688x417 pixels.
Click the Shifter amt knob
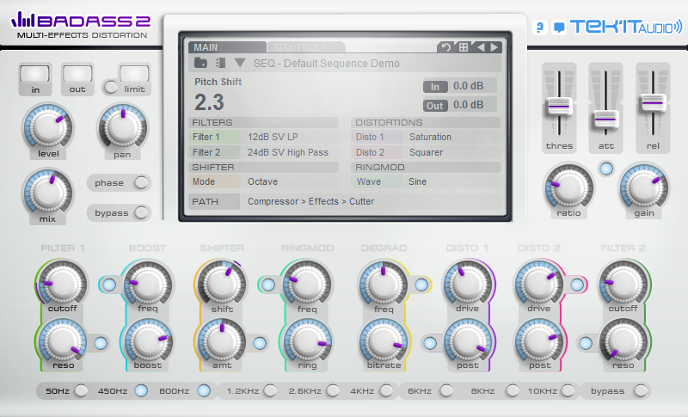point(222,342)
